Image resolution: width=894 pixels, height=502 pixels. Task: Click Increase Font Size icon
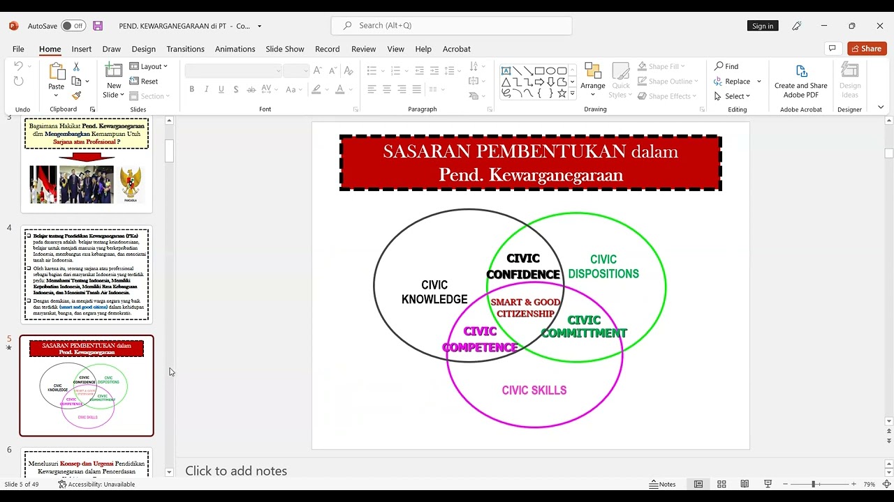tap(317, 70)
